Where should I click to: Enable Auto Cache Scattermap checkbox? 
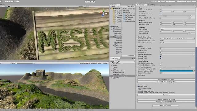coord(161,63)
